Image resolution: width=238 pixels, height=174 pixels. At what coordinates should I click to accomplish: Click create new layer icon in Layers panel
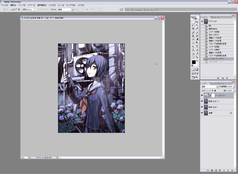[228, 170]
